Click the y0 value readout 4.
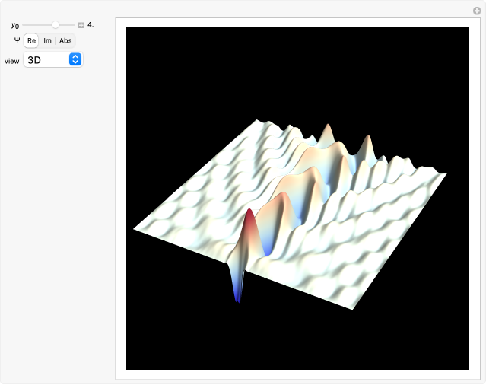The width and height of the screenshot is (486, 385). (91, 25)
